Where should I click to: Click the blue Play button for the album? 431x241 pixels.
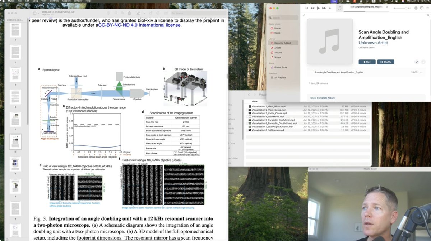click(x=367, y=62)
